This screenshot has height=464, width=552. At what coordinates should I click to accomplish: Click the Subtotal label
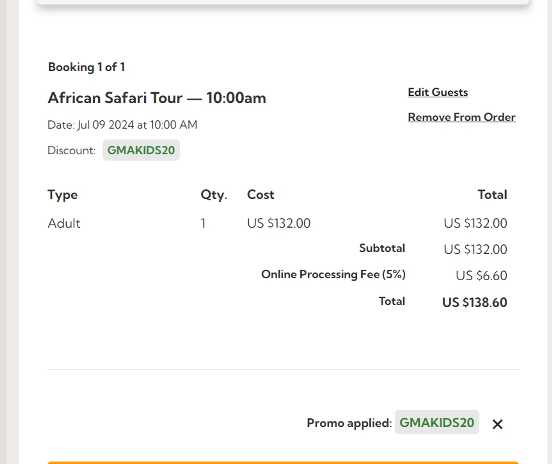click(382, 248)
